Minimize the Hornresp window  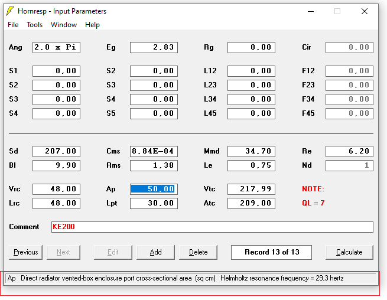[x=311, y=11]
